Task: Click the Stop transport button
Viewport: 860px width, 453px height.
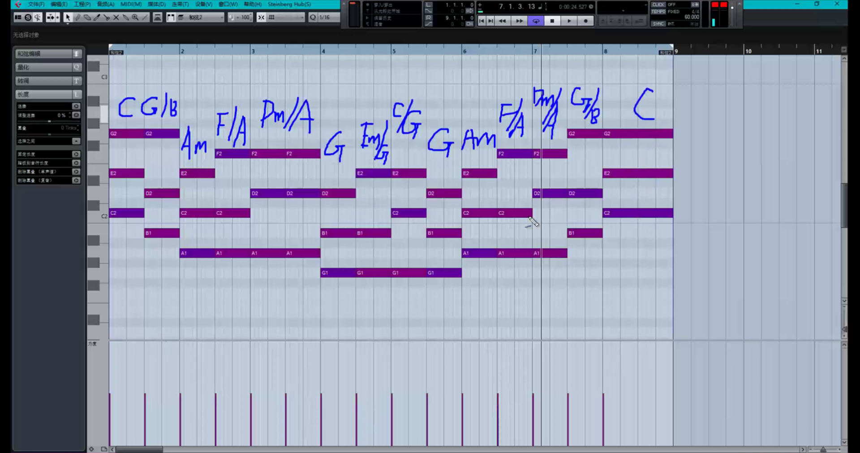Action: [552, 21]
